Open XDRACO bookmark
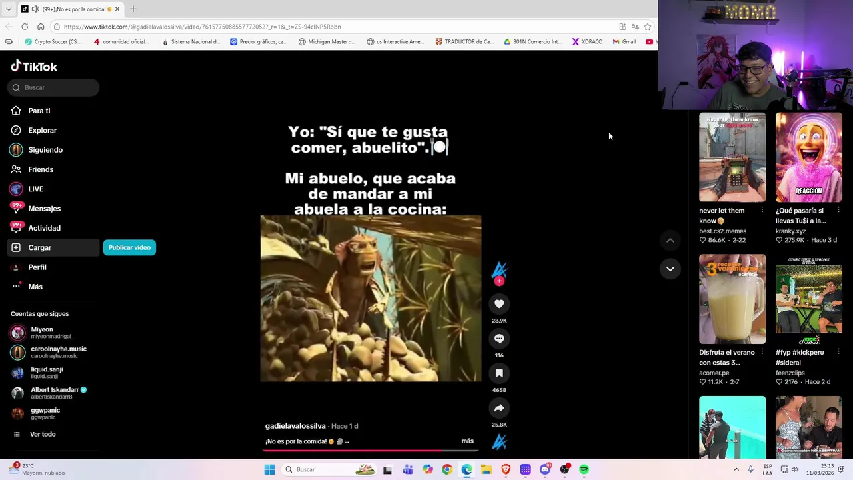This screenshot has height=480, width=853. point(587,41)
